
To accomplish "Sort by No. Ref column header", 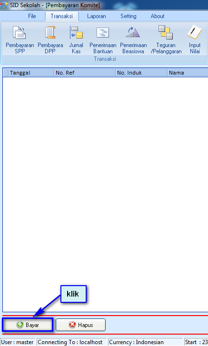I will (85, 73).
